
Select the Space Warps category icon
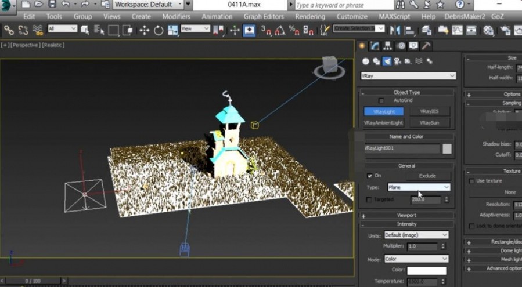tap(419, 61)
